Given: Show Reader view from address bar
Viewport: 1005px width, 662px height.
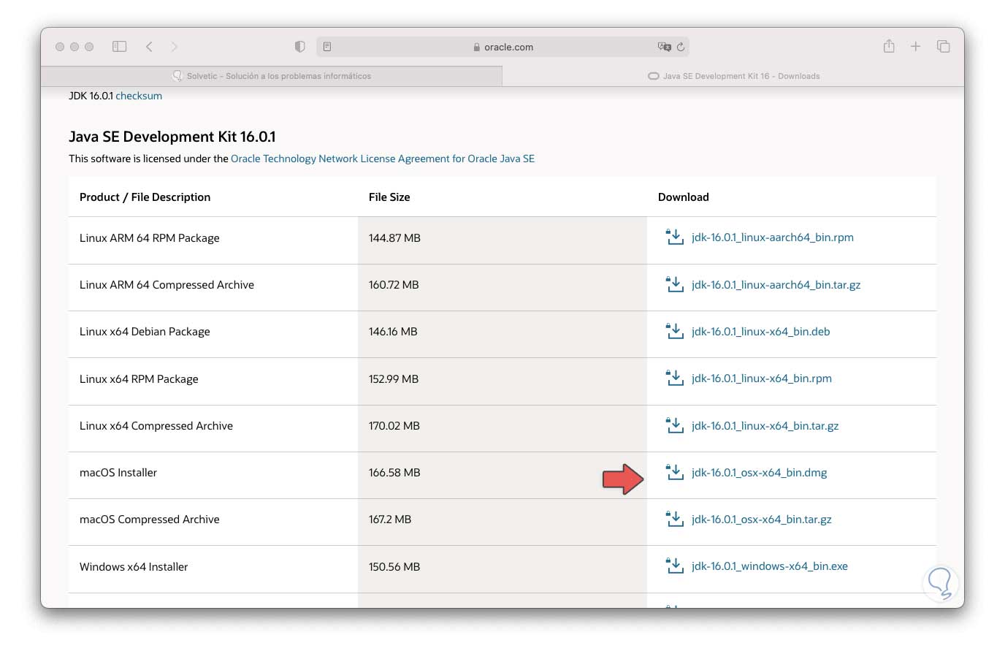Looking at the screenshot, I should coord(327,47).
